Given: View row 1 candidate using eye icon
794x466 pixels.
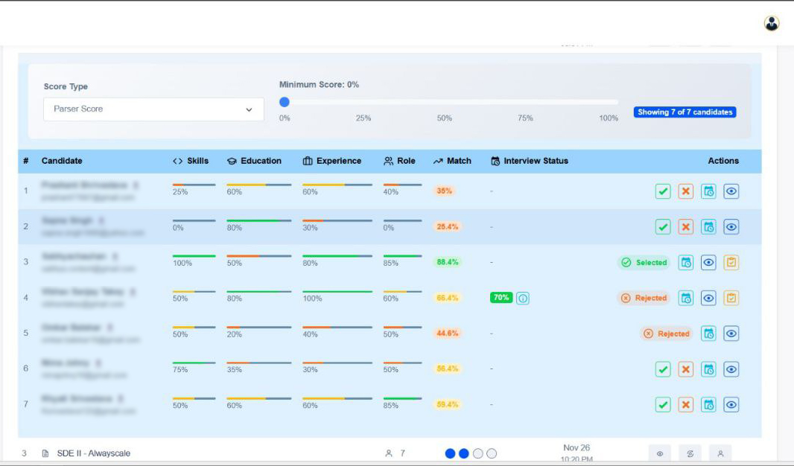Looking at the screenshot, I should click(x=731, y=191).
